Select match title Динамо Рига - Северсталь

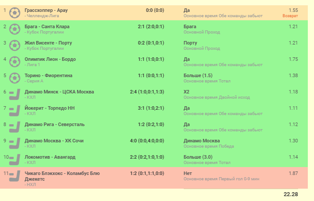(54, 124)
